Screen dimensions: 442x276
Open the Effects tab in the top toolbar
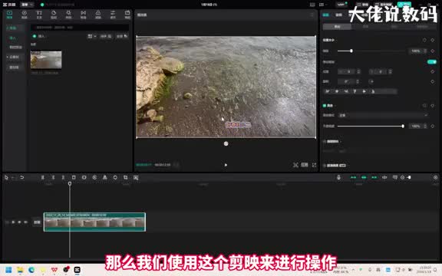coord(68,15)
